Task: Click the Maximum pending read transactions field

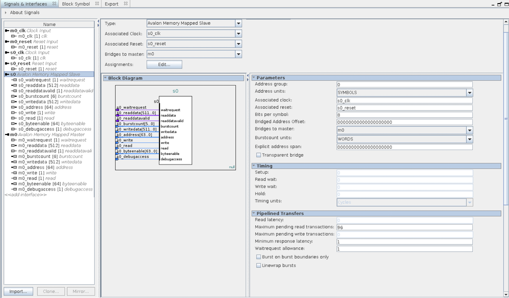Action: (404, 227)
